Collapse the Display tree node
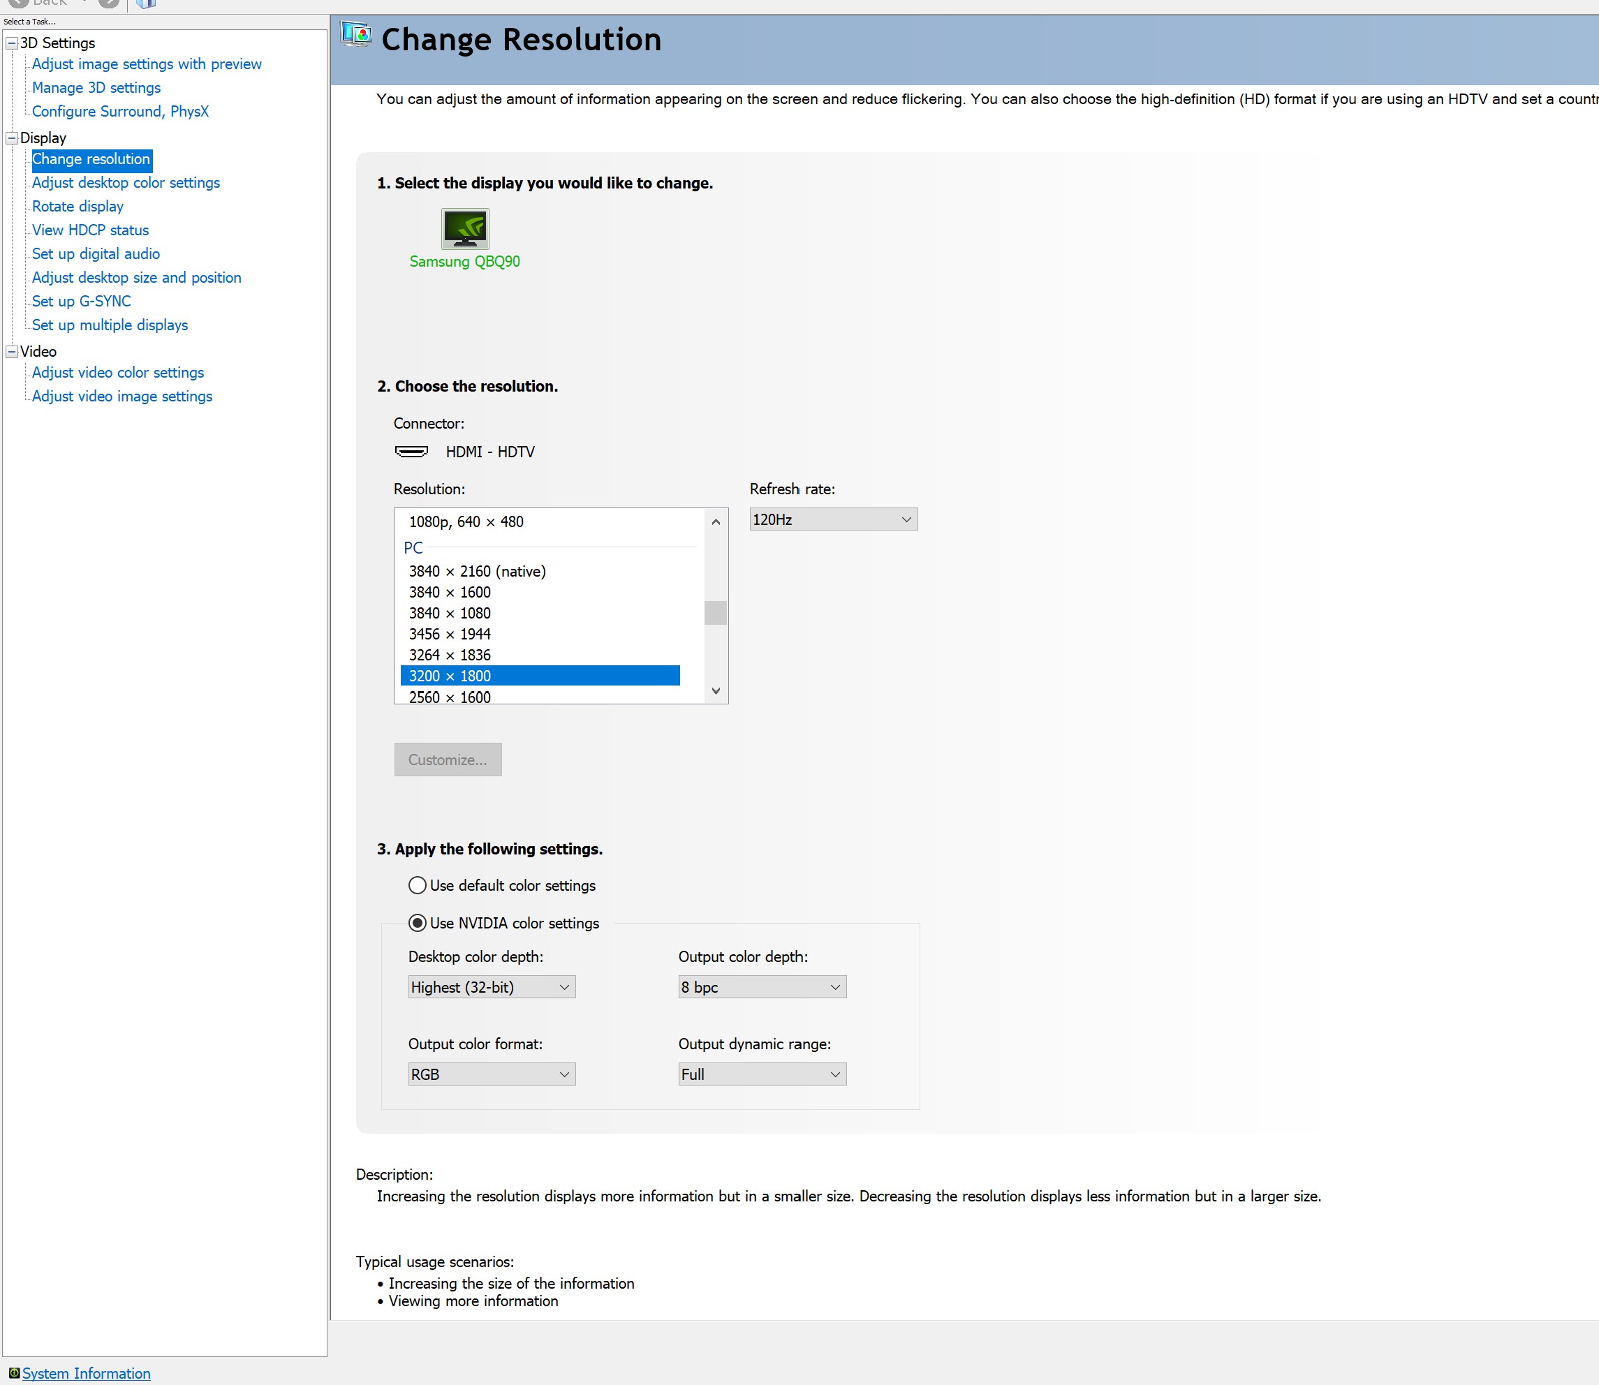The height and width of the screenshot is (1385, 1599). (x=12, y=138)
